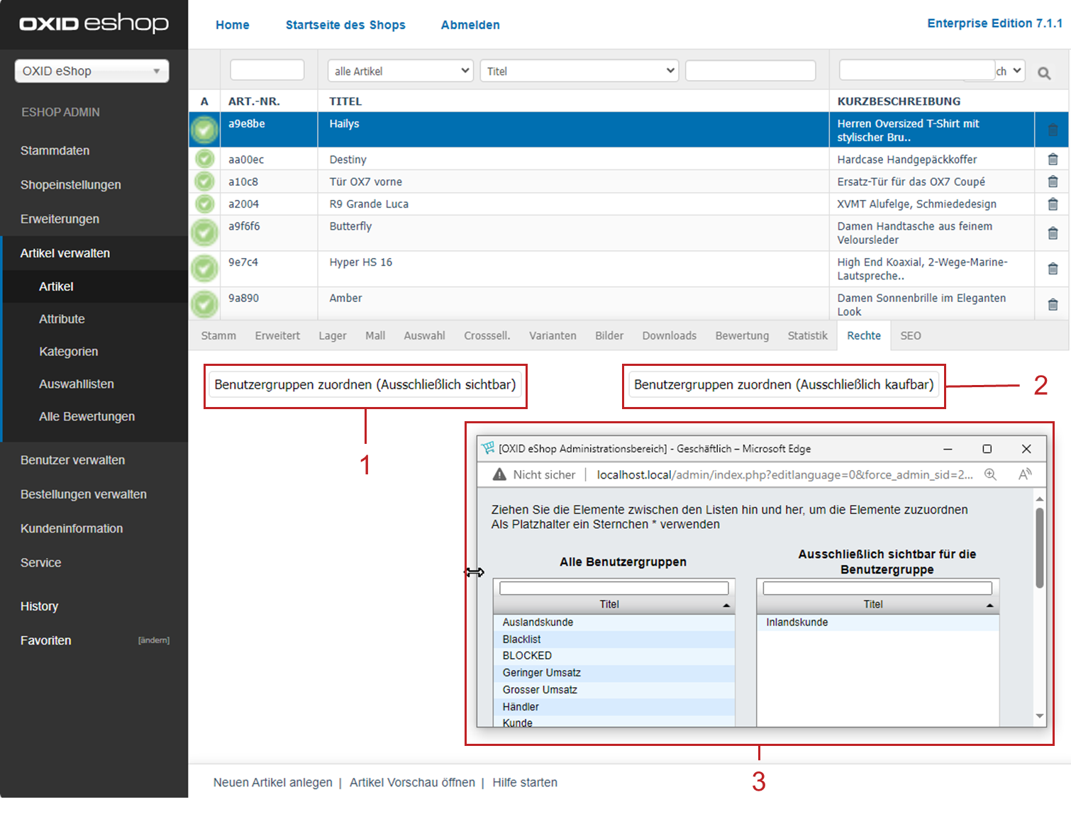Open the OXID eShop shop selector dropdown
Screen dimensions: 1071x814
point(91,71)
